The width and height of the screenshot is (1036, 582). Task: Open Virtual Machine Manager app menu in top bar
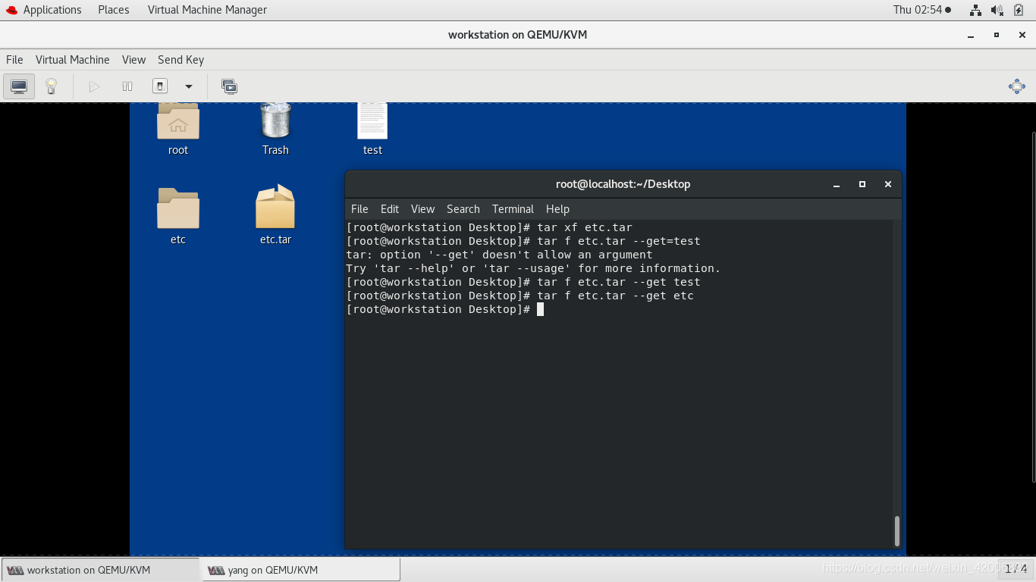pyautogui.click(x=207, y=10)
